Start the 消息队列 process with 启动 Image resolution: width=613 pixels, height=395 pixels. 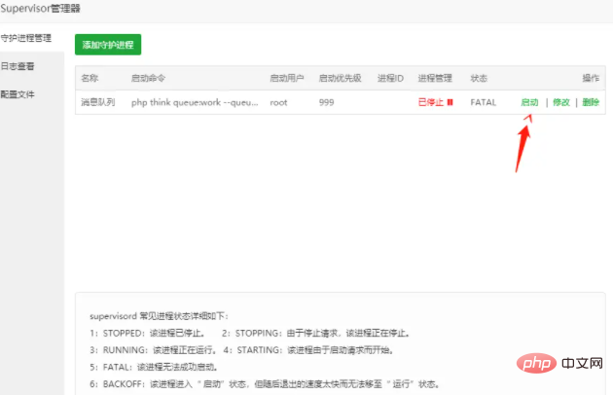(529, 102)
